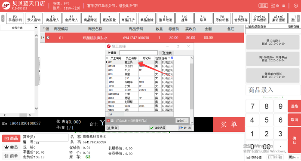Click F8 原价销售 toolbar button
301x161 pixels.
(x=222, y=18)
